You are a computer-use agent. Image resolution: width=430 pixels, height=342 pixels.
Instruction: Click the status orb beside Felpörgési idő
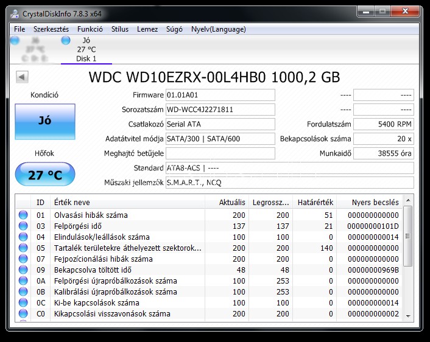pos(23,226)
